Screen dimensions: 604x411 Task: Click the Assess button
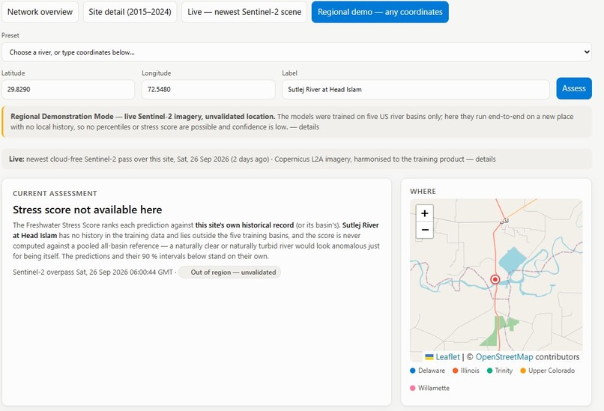(x=573, y=88)
